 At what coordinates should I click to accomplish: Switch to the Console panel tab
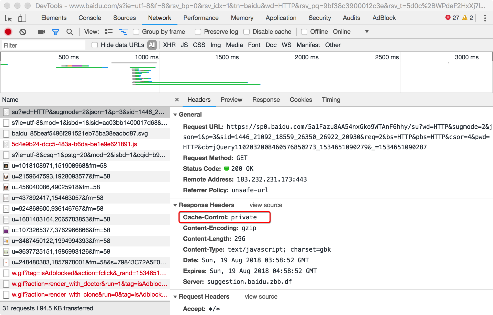[x=90, y=18]
